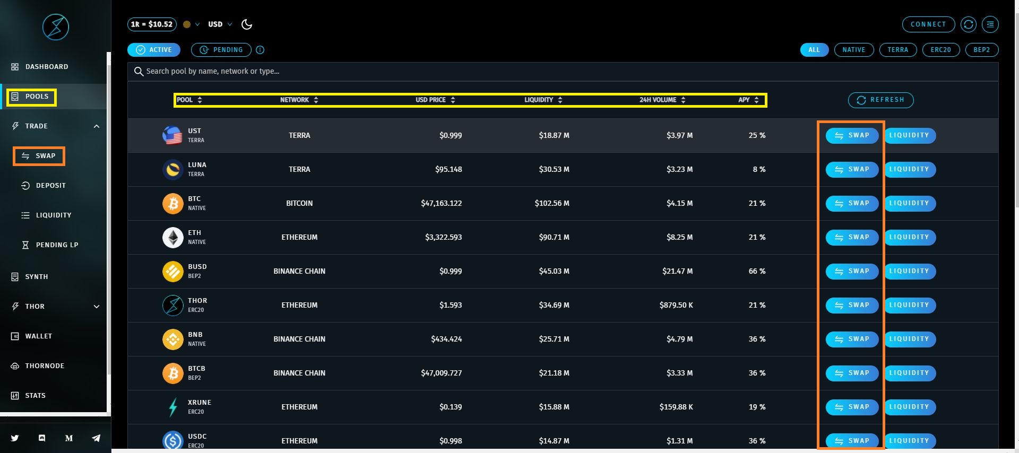The image size is (1019, 453).
Task: Open Discord social link icon
Action: 42,438
